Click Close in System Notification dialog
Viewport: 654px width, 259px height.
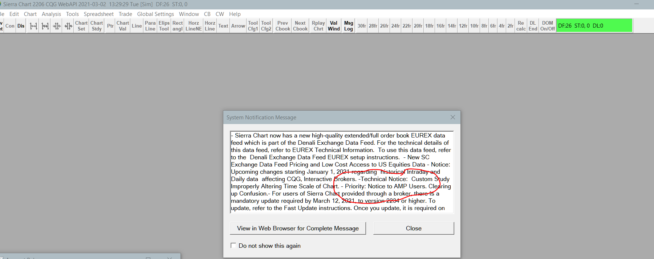point(414,228)
